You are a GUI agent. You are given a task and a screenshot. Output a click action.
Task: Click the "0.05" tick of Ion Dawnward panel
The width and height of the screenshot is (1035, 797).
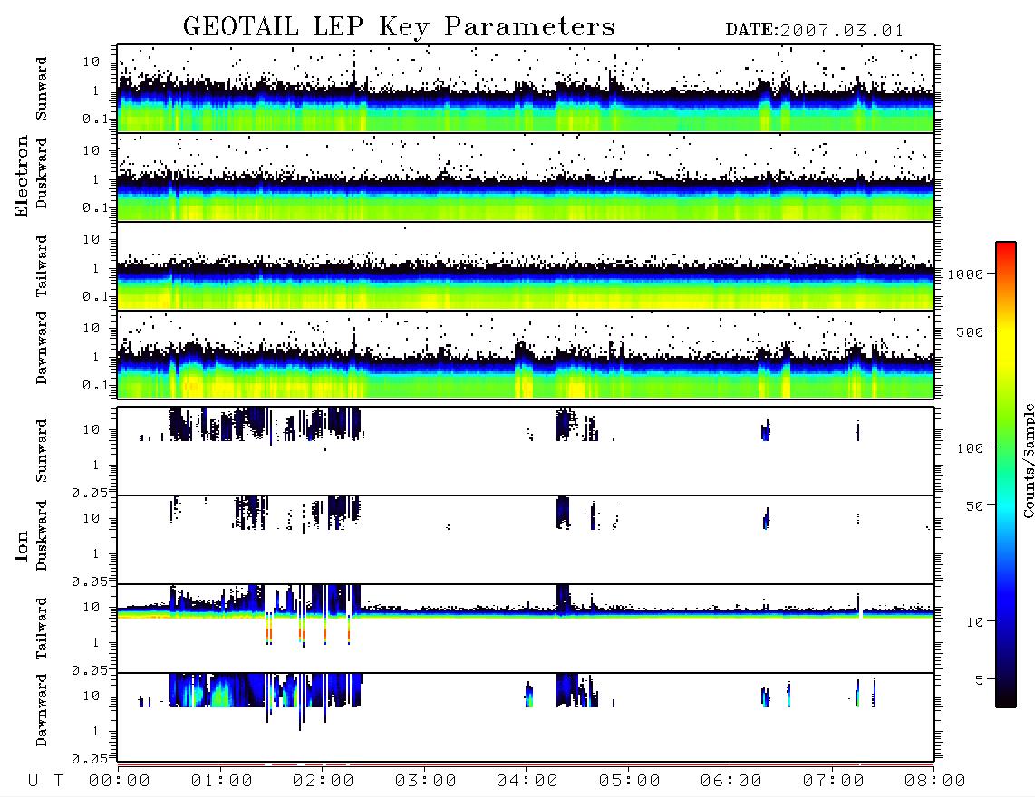(89, 759)
